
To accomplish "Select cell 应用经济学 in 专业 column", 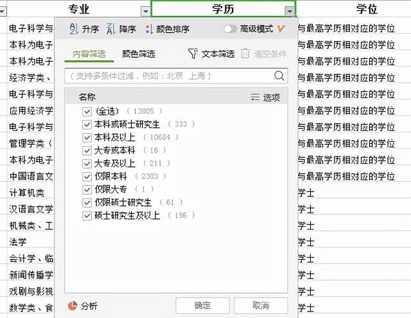I will tap(31, 111).
